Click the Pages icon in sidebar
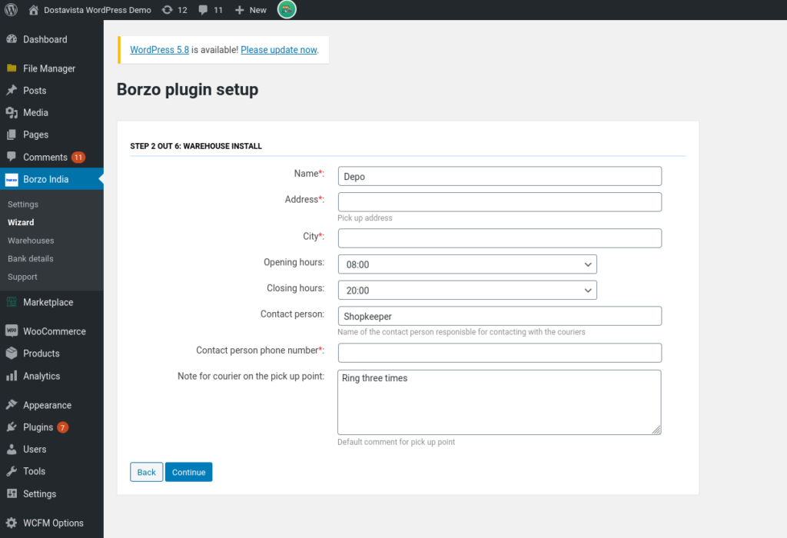The width and height of the screenshot is (787, 538). pos(12,134)
